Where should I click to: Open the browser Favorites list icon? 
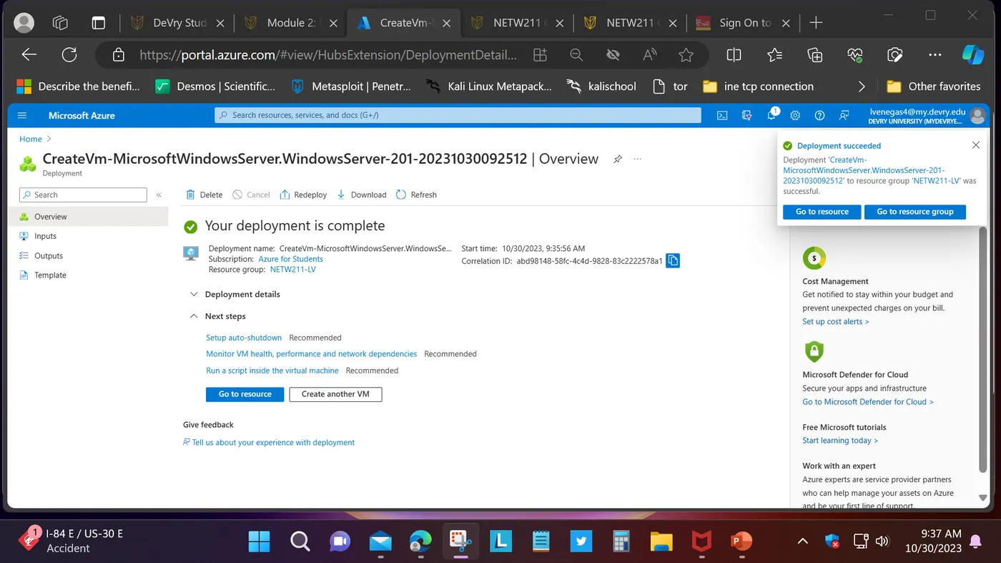pyautogui.click(x=774, y=54)
